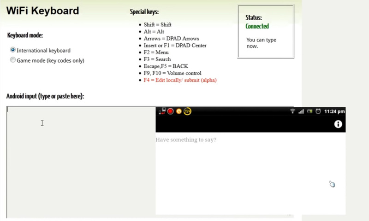
Task: Click 'F3 = Search' list item
Action: (157, 59)
